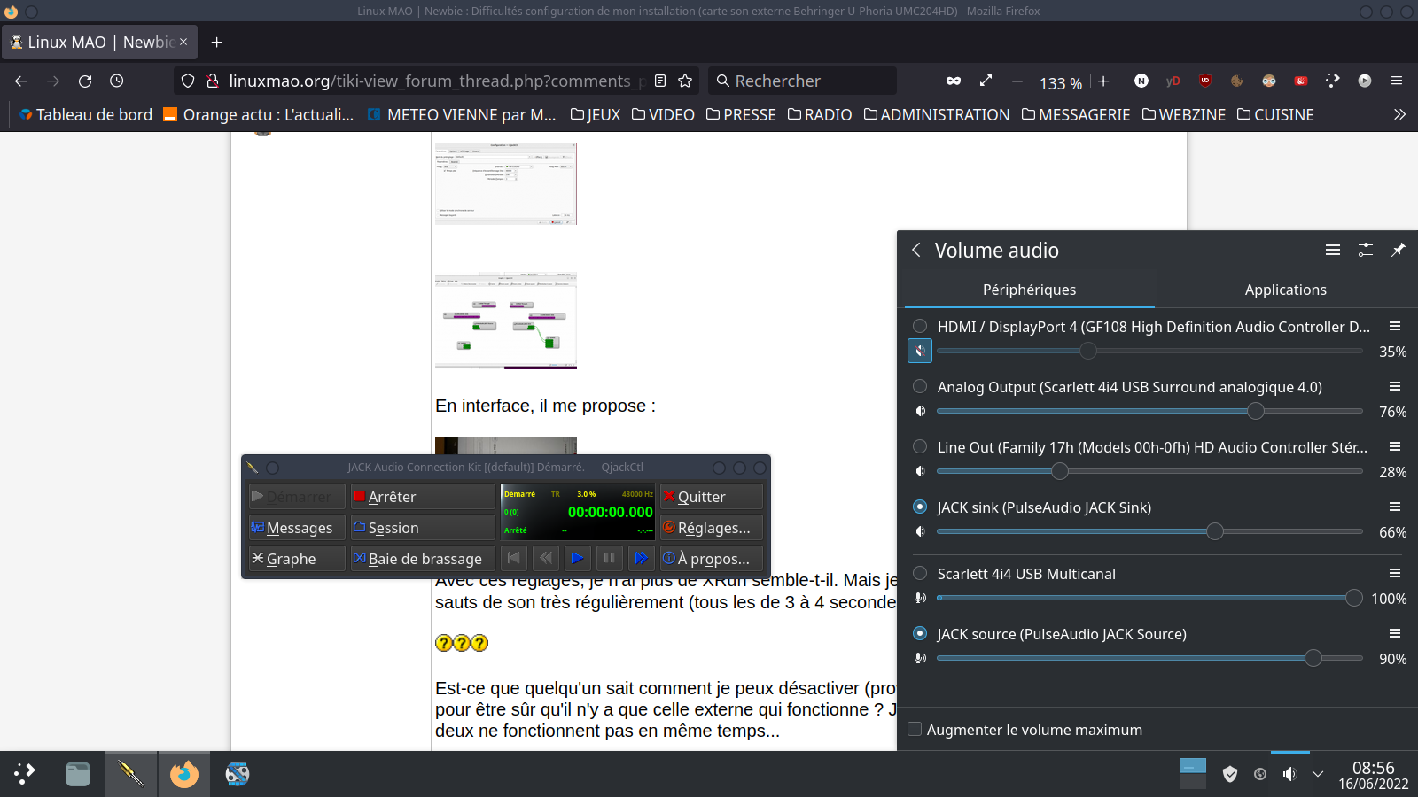
Task: Pin the Volume audio popup open
Action: 1399,250
